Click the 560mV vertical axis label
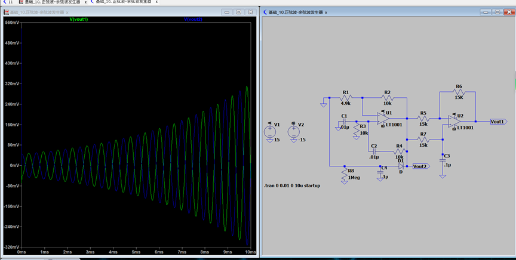The image size is (516, 260). [x=13, y=22]
